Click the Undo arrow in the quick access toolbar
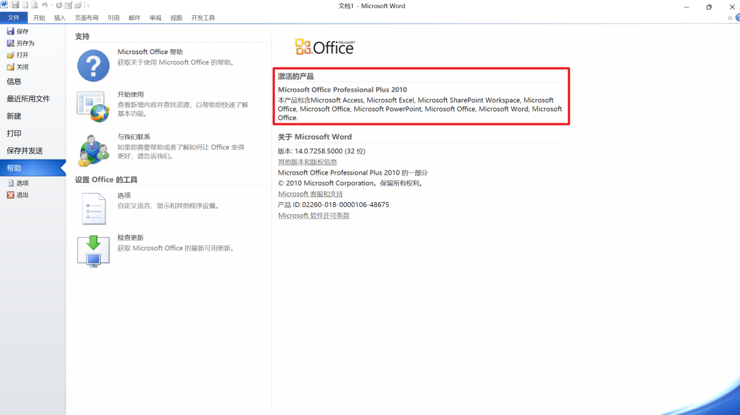The image size is (740, 415). click(45, 5)
